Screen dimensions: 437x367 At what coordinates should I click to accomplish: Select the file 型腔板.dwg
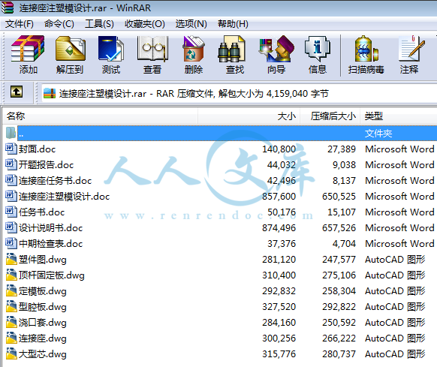[43, 307]
